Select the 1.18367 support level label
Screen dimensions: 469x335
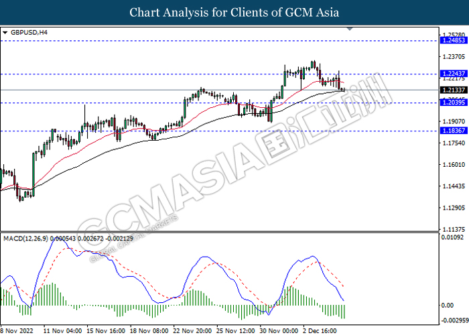454,131
